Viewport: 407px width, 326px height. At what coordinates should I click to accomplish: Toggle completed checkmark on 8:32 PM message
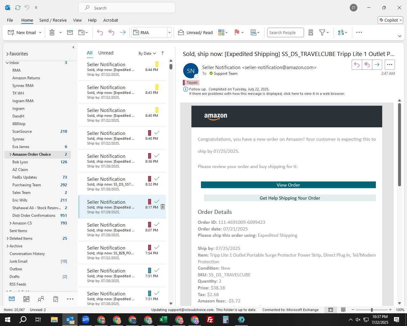coord(157,179)
